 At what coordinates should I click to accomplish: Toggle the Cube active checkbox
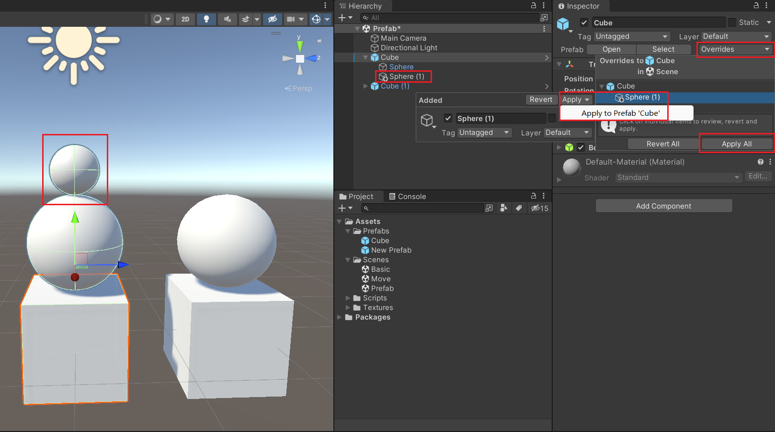click(x=584, y=22)
